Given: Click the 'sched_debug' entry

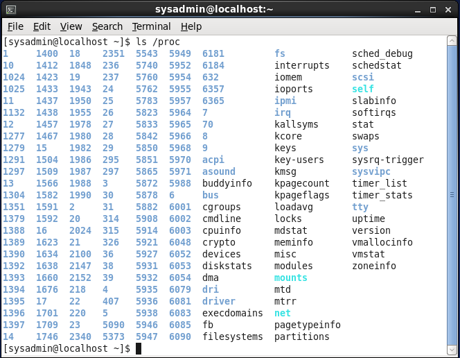Looking at the screenshot, I should pos(382,53).
